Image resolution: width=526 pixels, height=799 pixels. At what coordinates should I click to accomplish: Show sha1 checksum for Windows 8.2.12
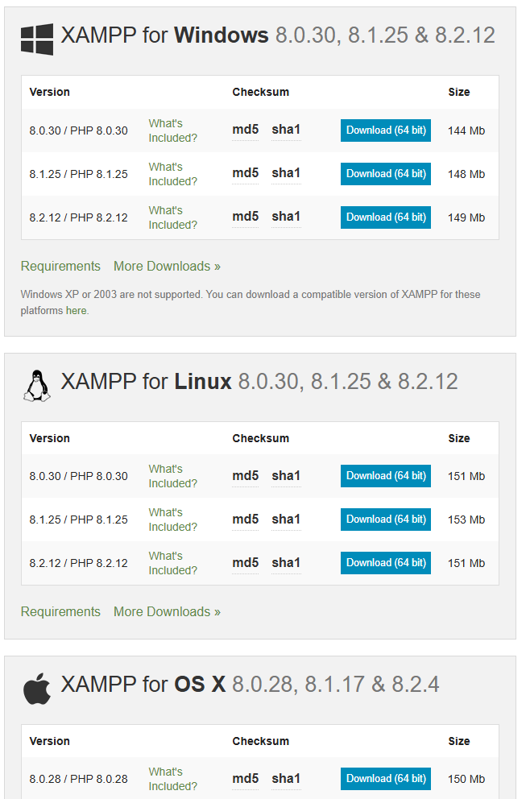pyautogui.click(x=286, y=217)
